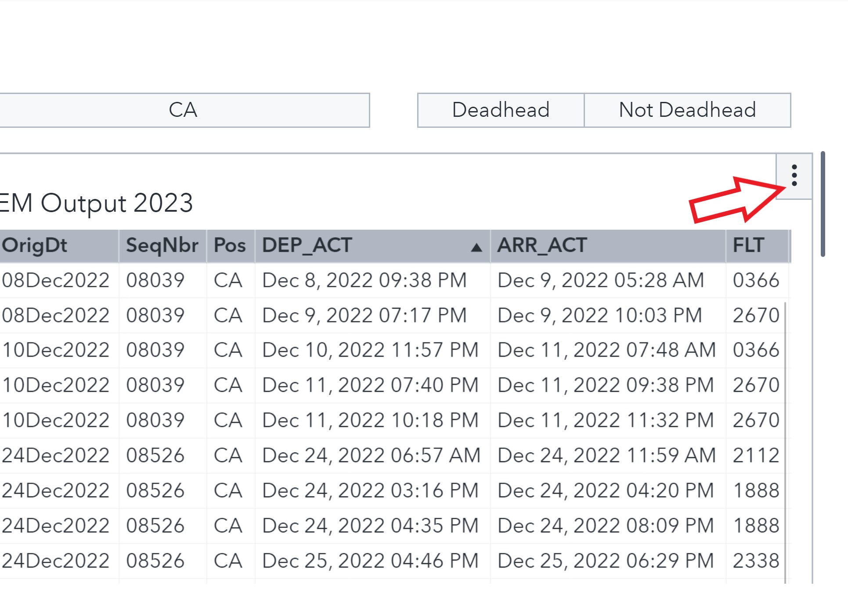This screenshot has width=848, height=607.
Task: Click the EM Output 2023 table title
Action: click(96, 203)
